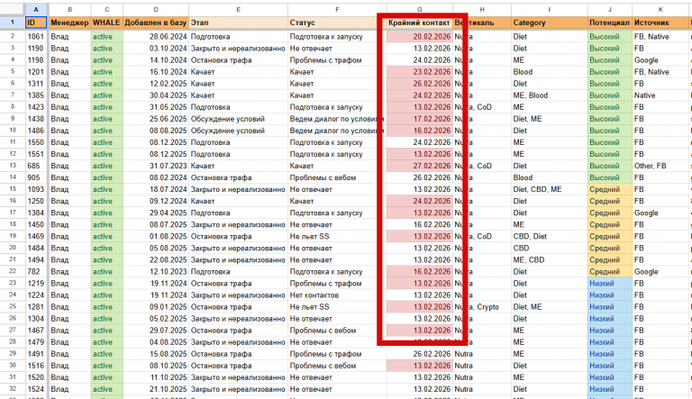692x399 pixels.
Task: Click Native source in row 1385
Action: point(660,95)
